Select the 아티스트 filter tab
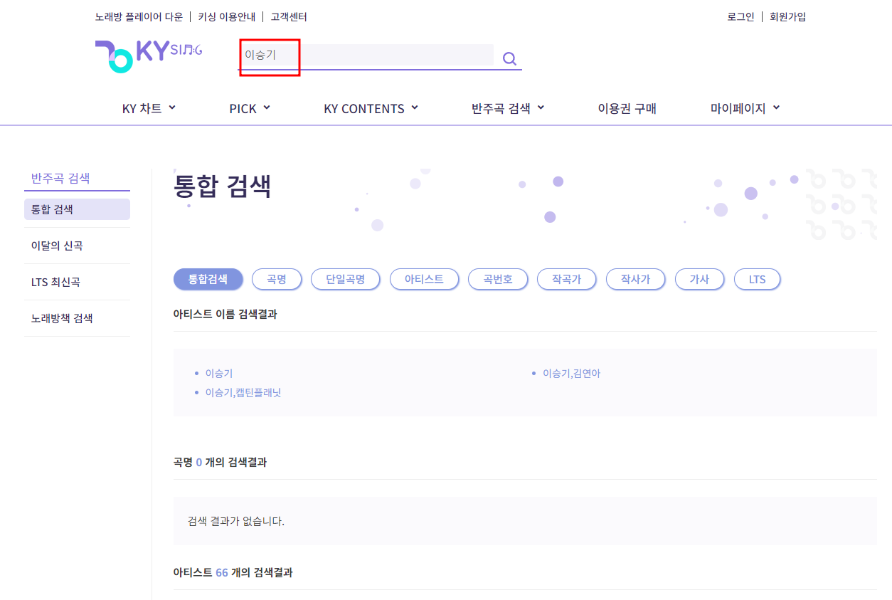 point(424,279)
